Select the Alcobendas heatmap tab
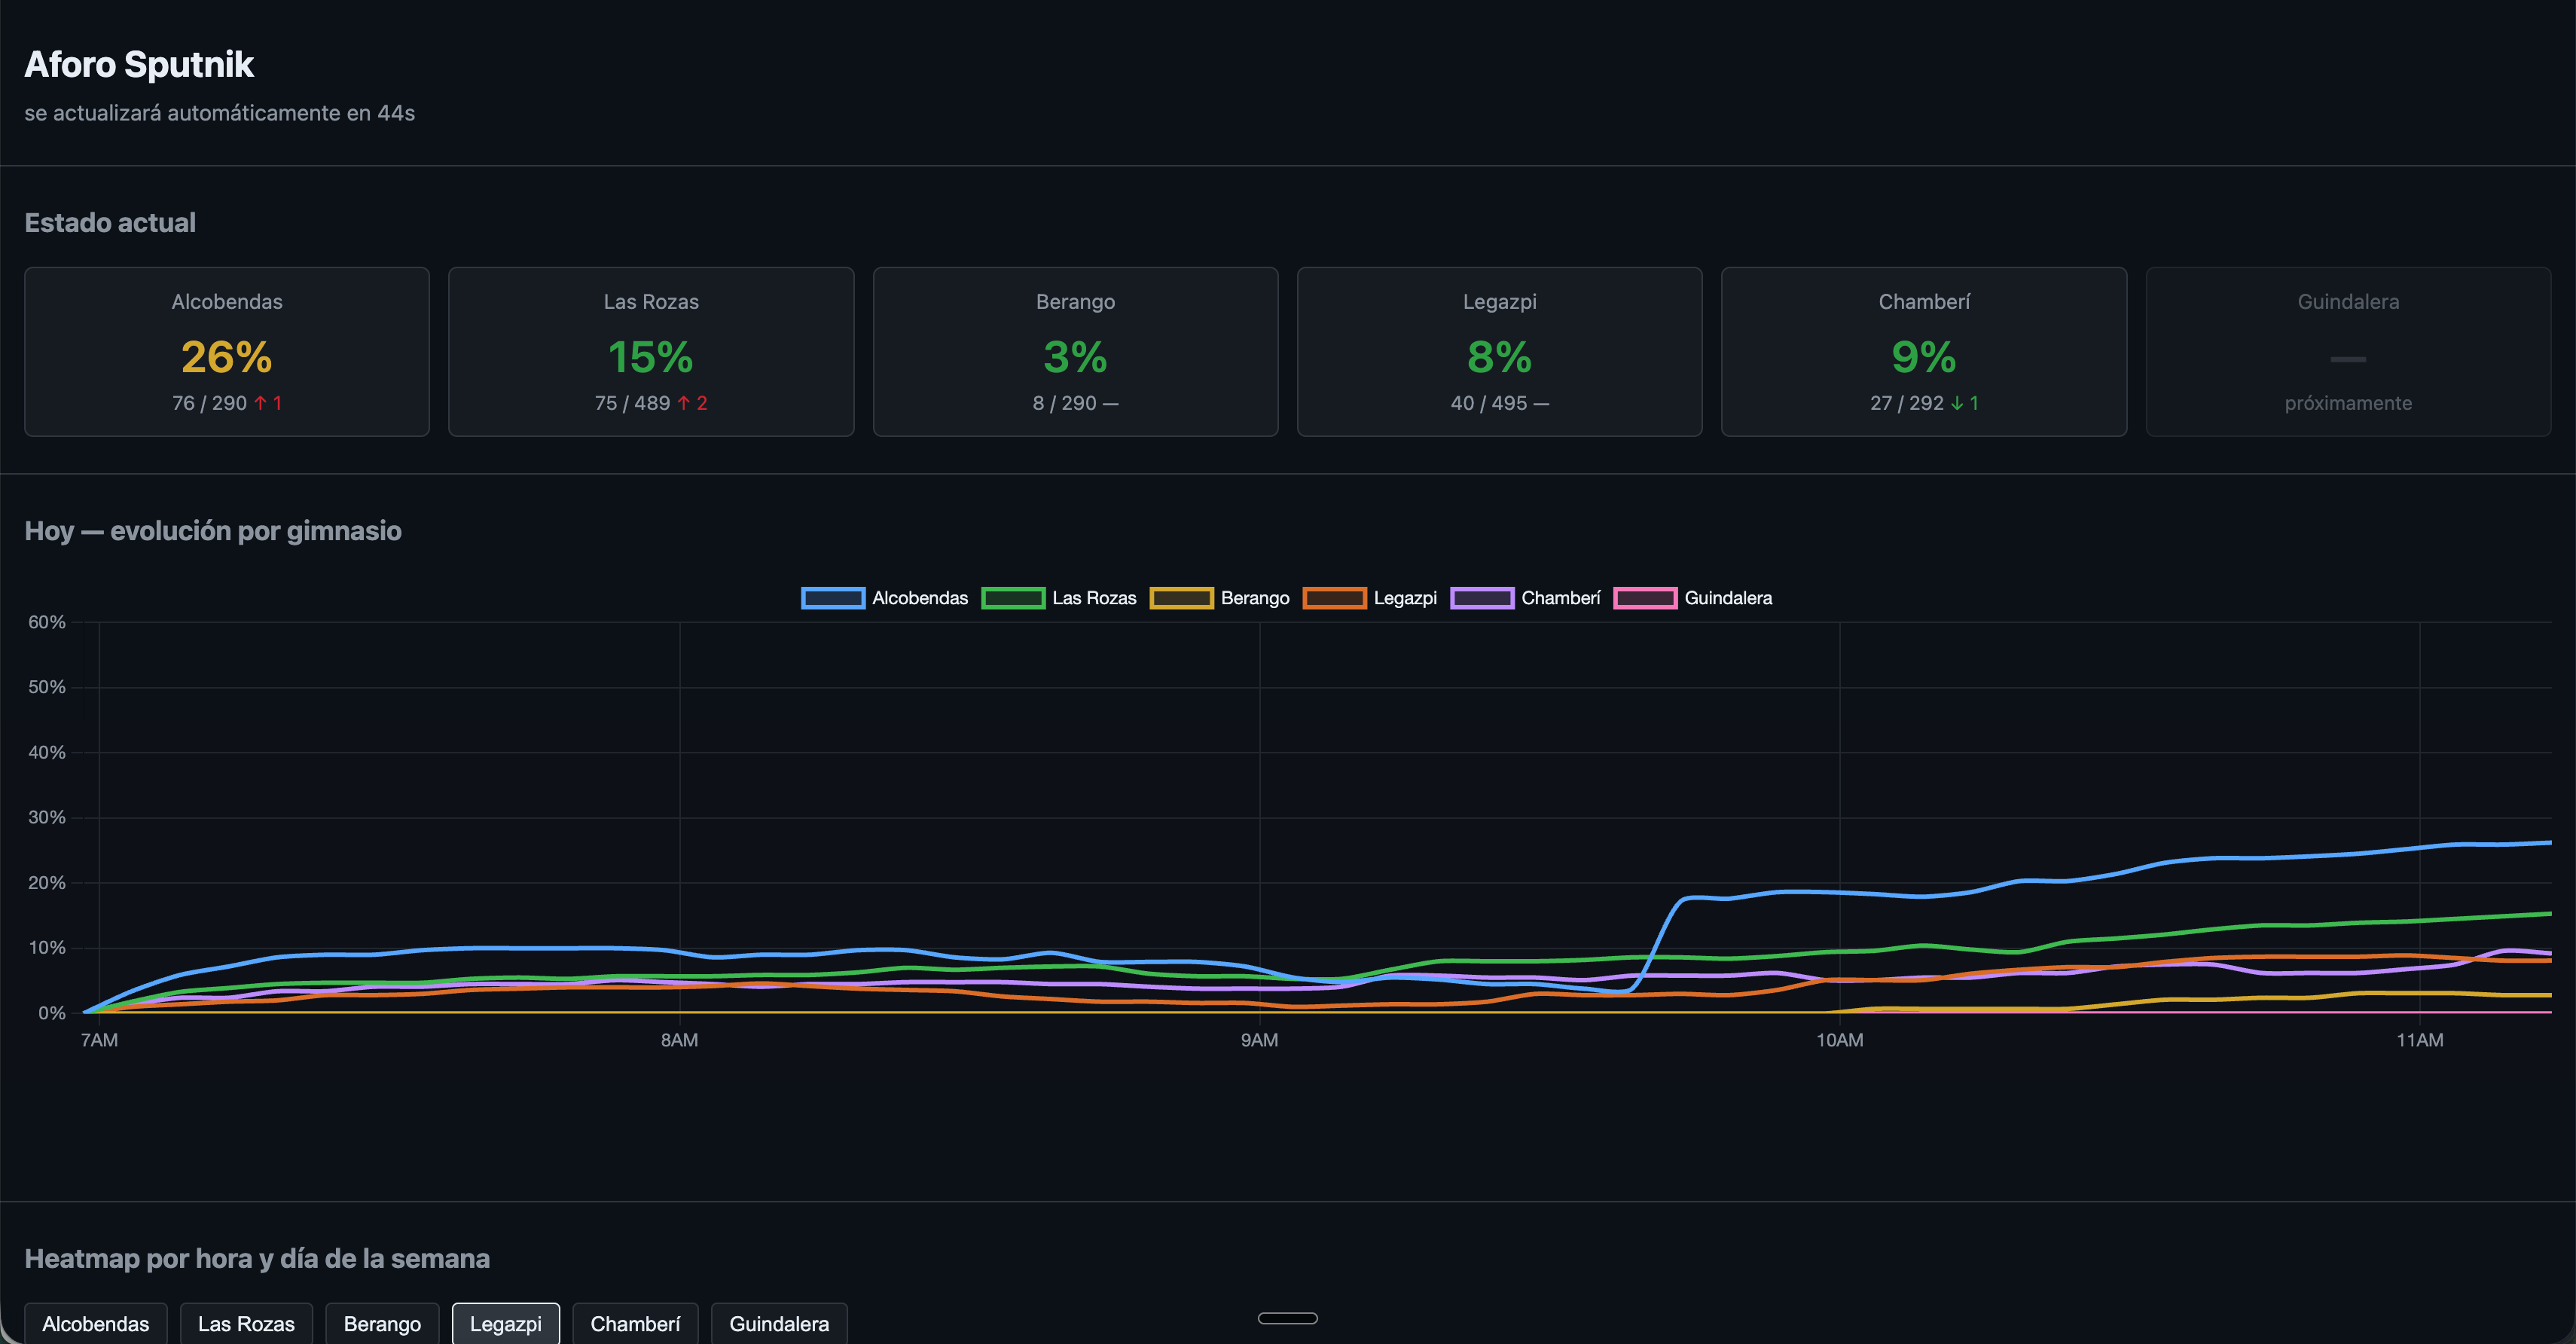 point(96,1323)
